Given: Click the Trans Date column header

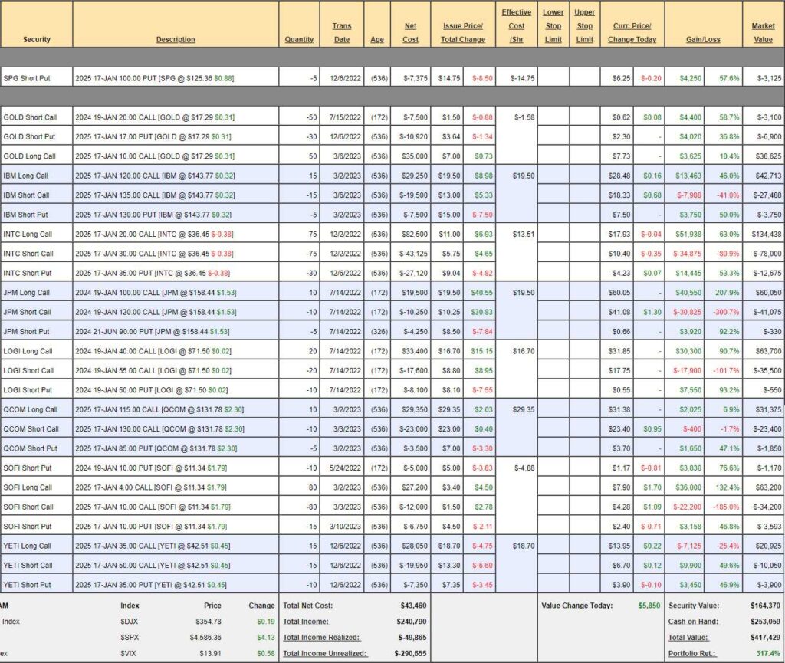Looking at the screenshot, I should (x=341, y=32).
